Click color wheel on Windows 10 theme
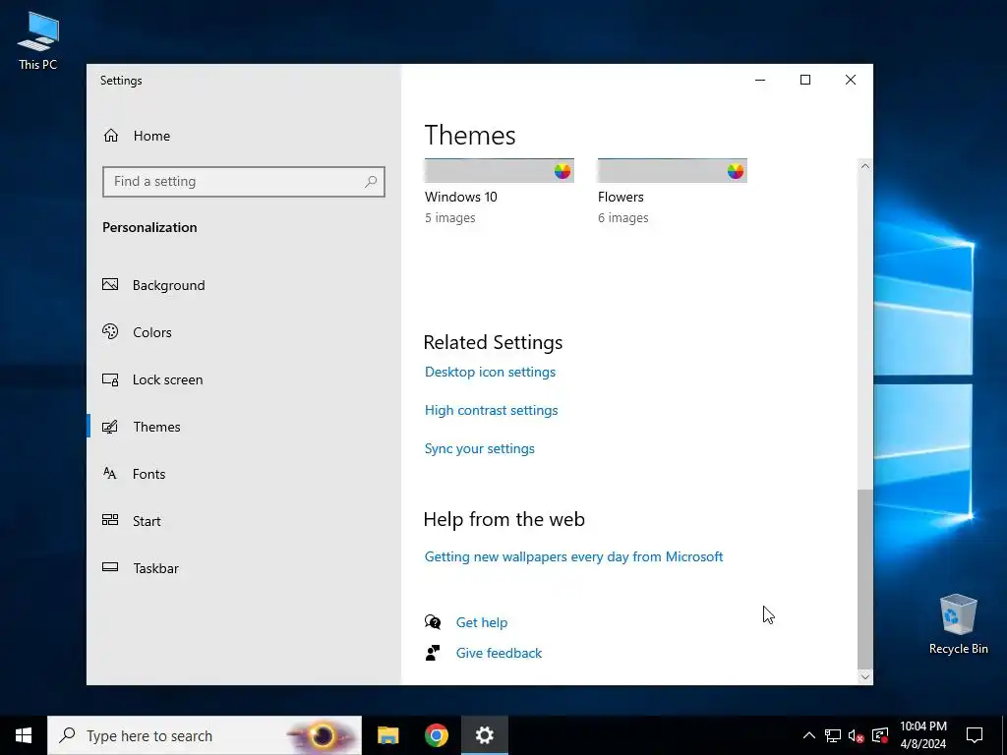This screenshot has width=1007, height=755. click(x=563, y=171)
